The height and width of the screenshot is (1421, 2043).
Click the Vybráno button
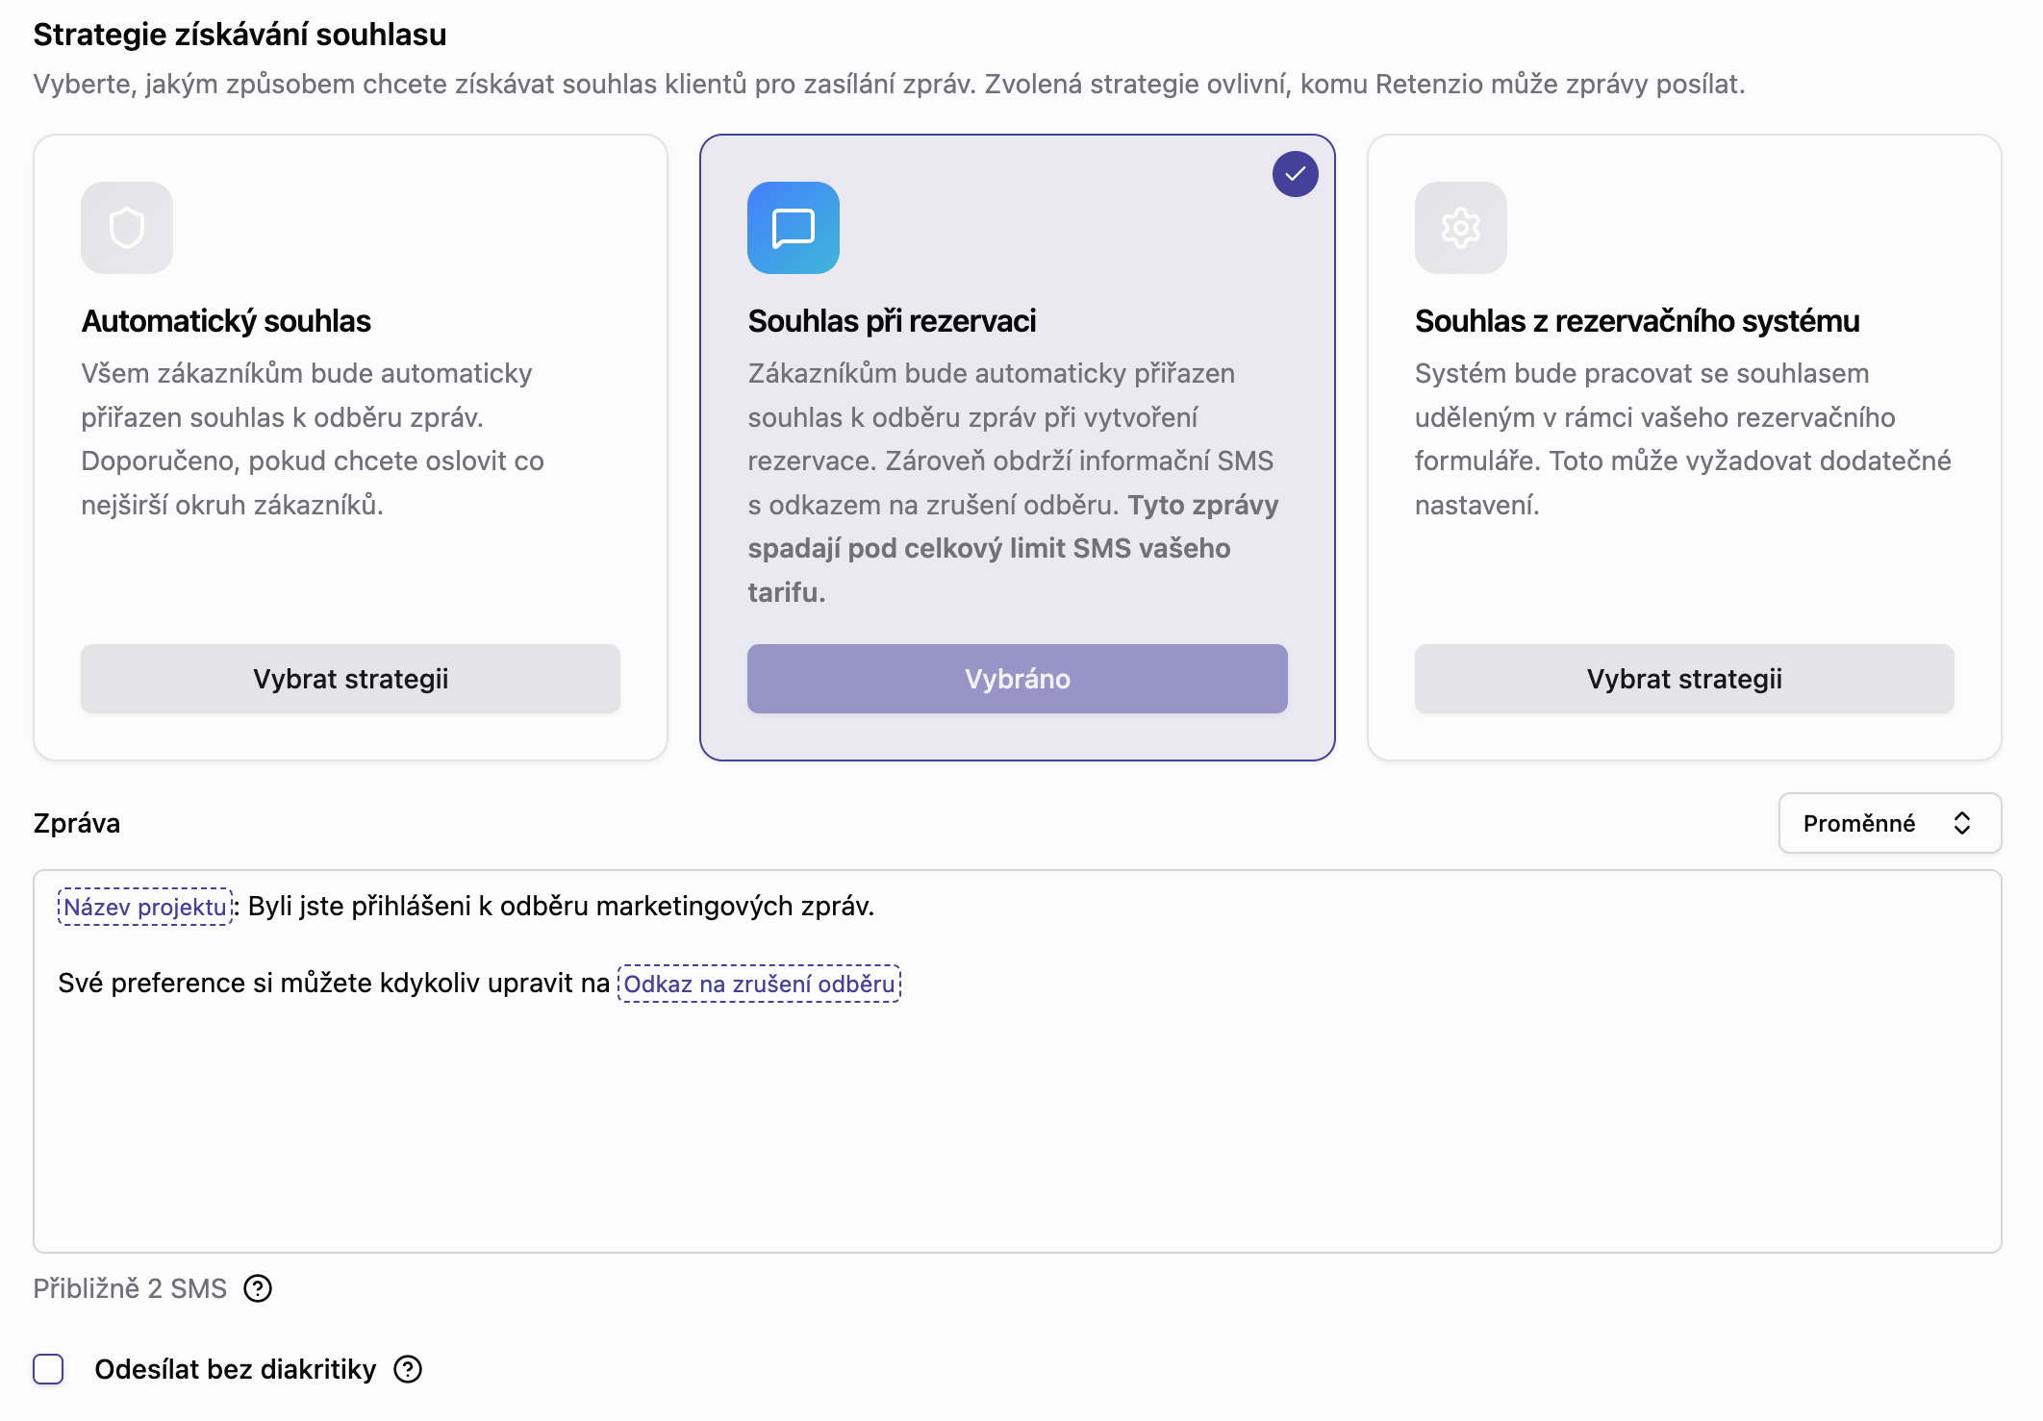pos(1017,679)
